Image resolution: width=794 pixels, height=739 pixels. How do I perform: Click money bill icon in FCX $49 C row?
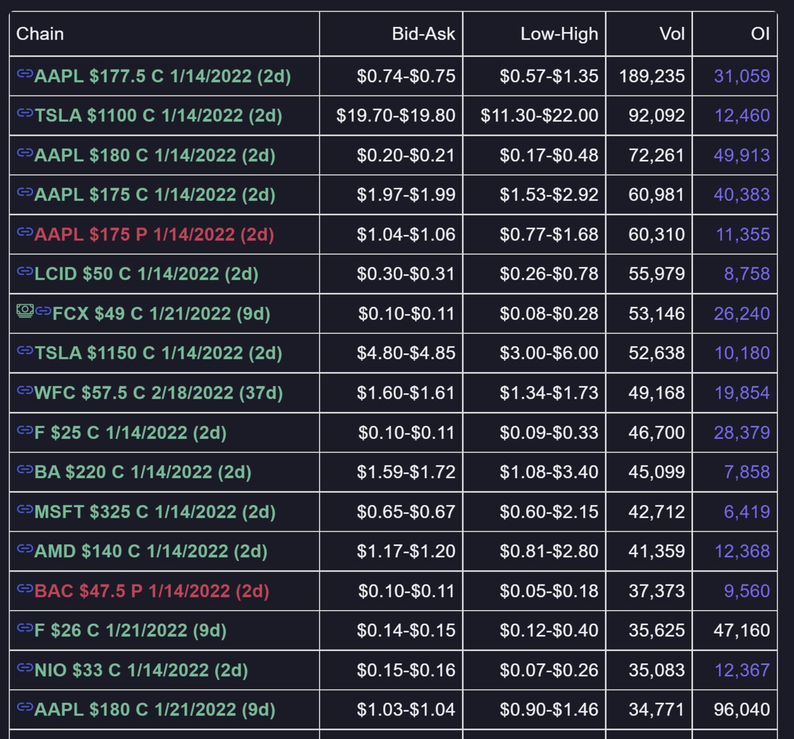pos(25,311)
